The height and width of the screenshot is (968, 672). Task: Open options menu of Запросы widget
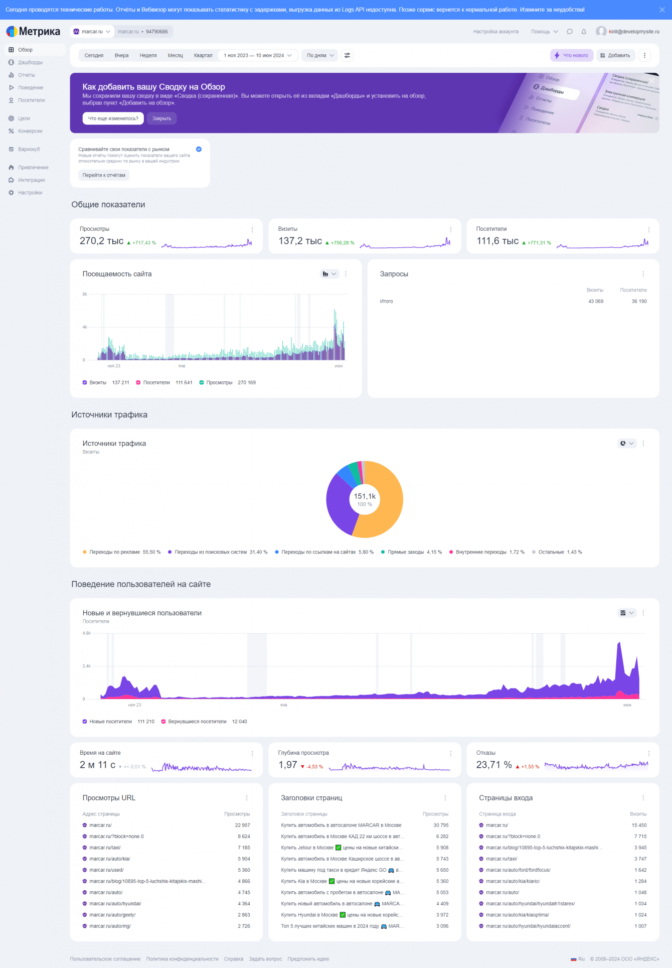(x=643, y=274)
